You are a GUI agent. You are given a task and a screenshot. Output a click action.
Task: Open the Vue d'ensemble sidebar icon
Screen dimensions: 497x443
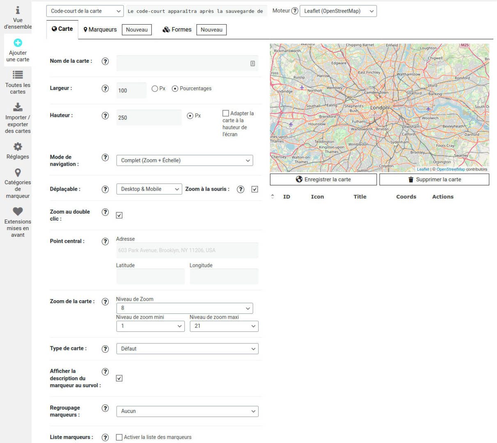18,10
